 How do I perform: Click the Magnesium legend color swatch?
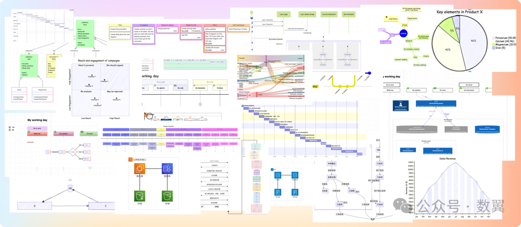(x=493, y=44)
